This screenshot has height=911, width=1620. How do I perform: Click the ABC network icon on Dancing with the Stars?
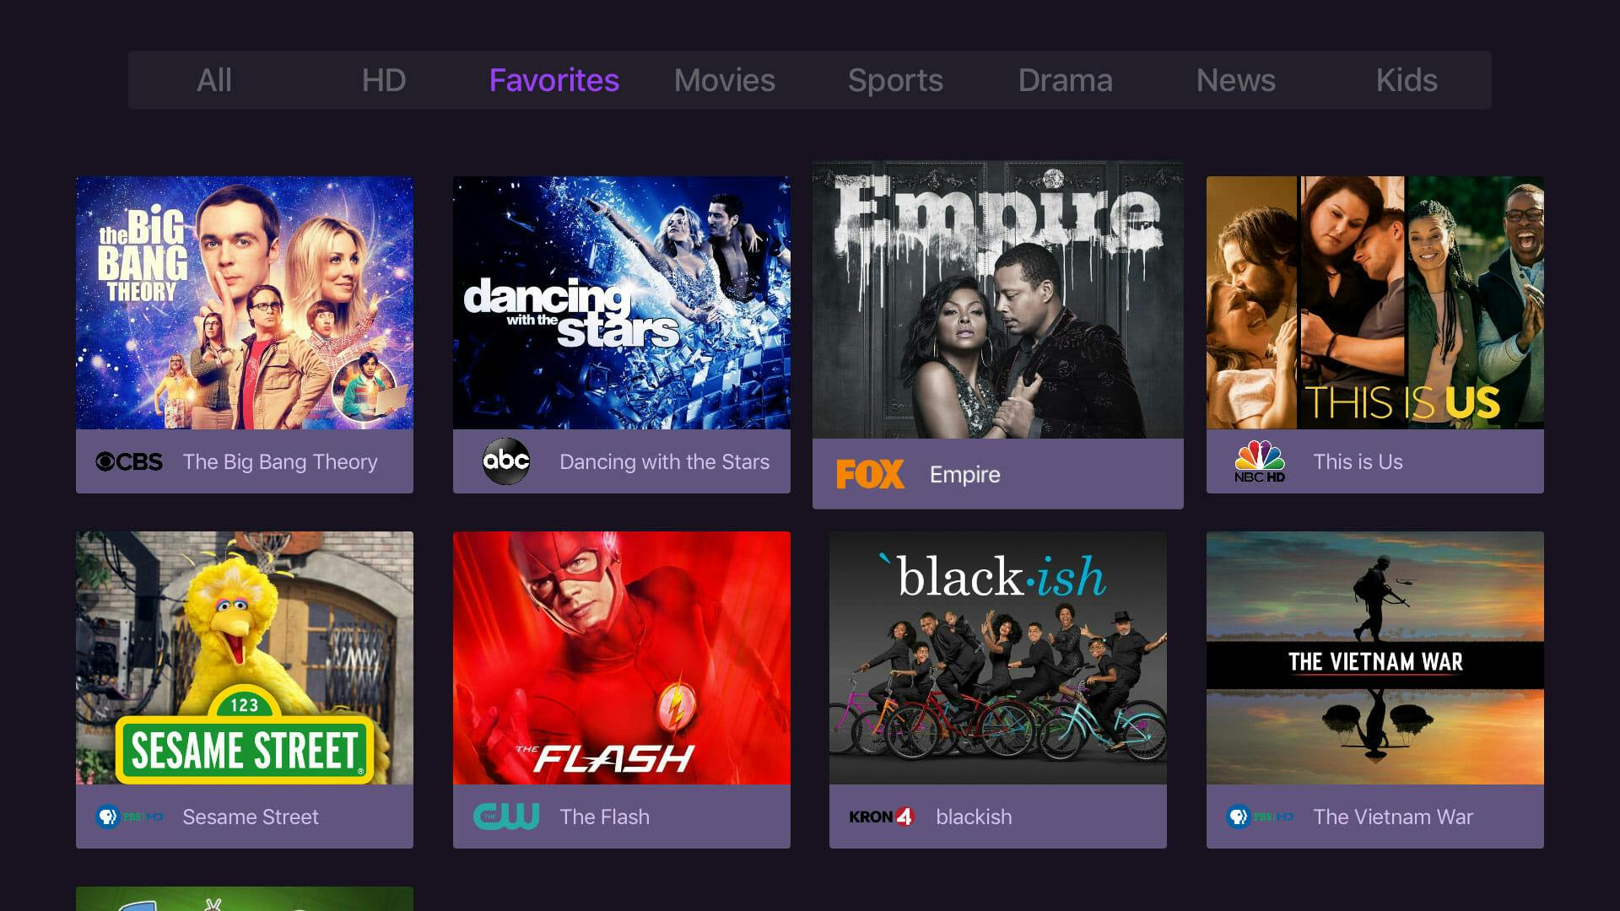506,461
